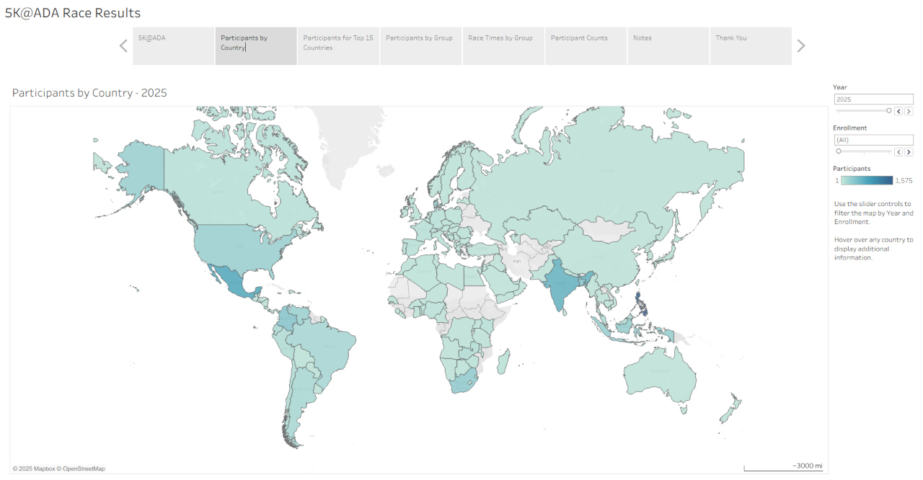Viewport: 923px width, 480px height.
Task: Click the next story point arrow
Action: point(800,46)
